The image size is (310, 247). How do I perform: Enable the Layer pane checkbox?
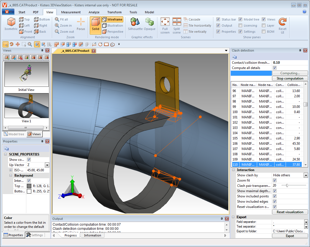click(x=263, y=26)
